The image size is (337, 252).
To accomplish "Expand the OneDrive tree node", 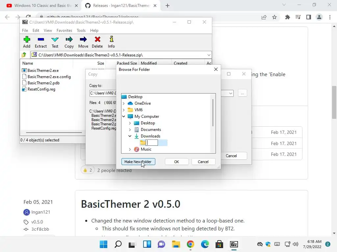I will (x=124, y=103).
